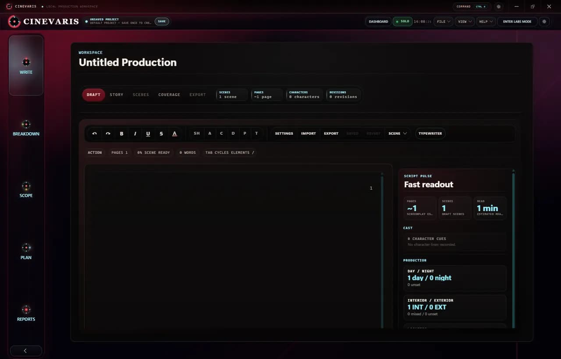Expand the Scene dropdown

click(398, 133)
